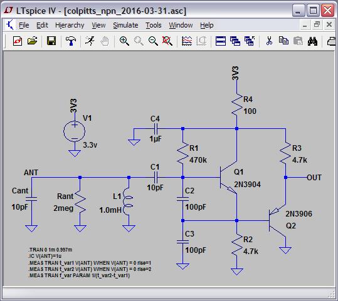The height and width of the screenshot is (301, 338).
Task: Open the Help menu
Action: pyautogui.click(x=206, y=25)
